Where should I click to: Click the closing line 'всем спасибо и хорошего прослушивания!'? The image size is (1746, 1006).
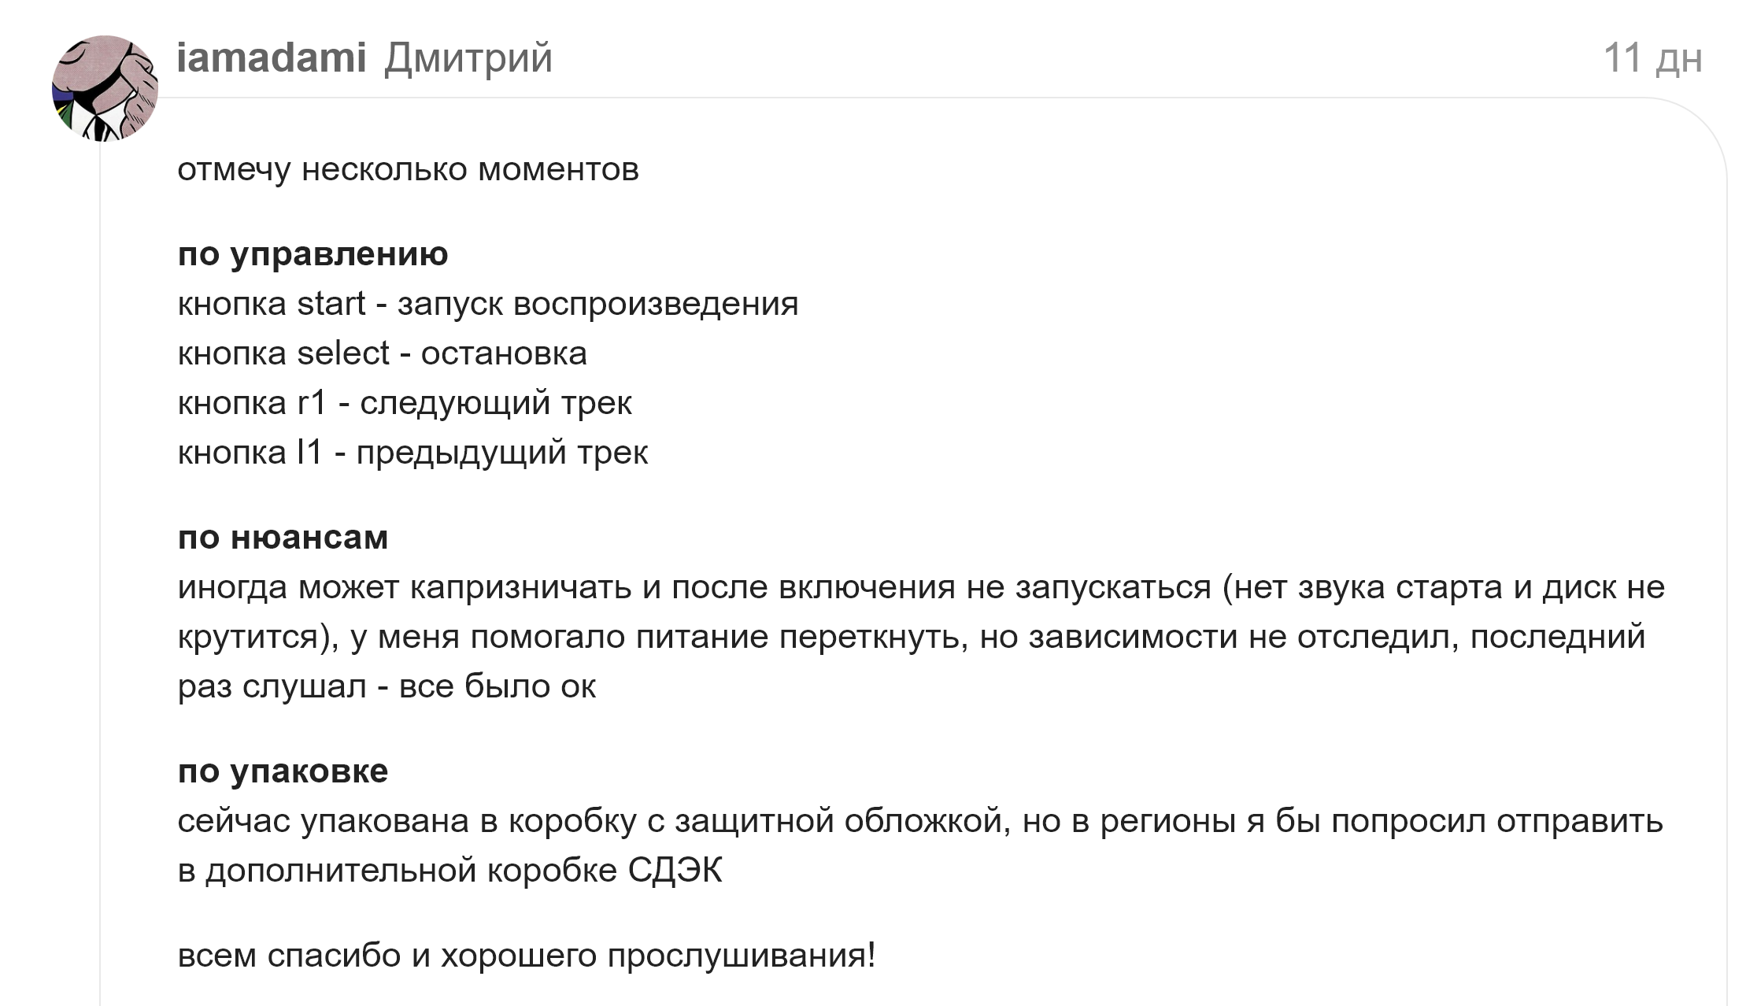pyautogui.click(x=526, y=956)
